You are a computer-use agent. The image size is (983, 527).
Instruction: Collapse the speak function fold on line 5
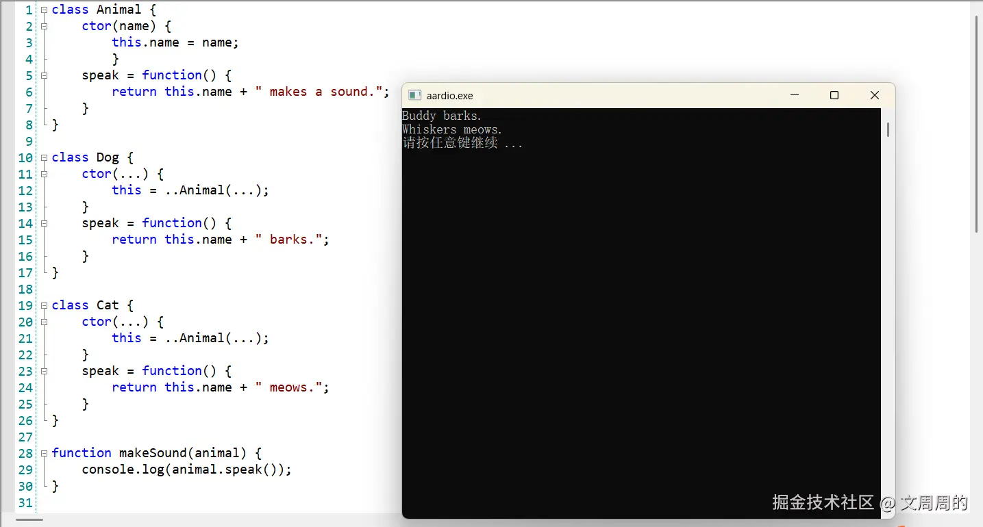pyautogui.click(x=45, y=76)
